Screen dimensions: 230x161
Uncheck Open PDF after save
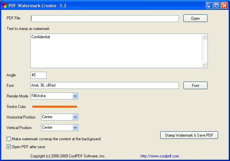click(9, 147)
